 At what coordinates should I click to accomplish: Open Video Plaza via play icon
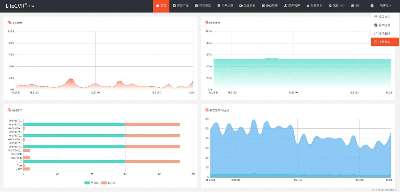(180, 6)
